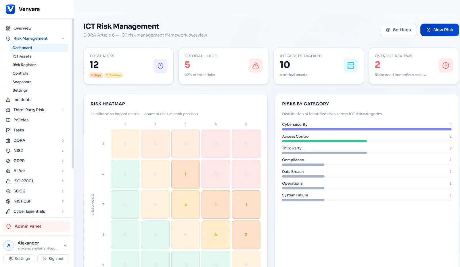Open the Snapshots submenu item
Viewport: 460px width, 267px height.
click(x=39, y=82)
